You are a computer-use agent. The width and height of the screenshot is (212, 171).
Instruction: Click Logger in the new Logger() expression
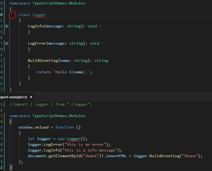click(x=74, y=139)
